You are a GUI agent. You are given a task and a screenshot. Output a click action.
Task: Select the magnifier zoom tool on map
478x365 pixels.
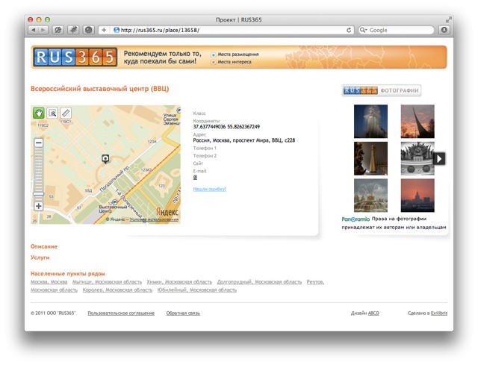pos(52,113)
